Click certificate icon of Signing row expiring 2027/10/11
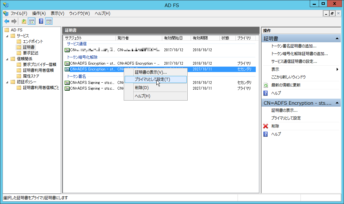Viewport: 344px width, 204px height. 67,88
